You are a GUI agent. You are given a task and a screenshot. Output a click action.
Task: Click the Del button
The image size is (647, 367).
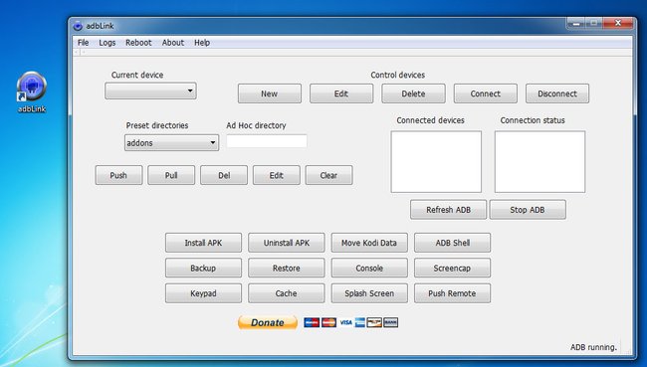(x=224, y=175)
